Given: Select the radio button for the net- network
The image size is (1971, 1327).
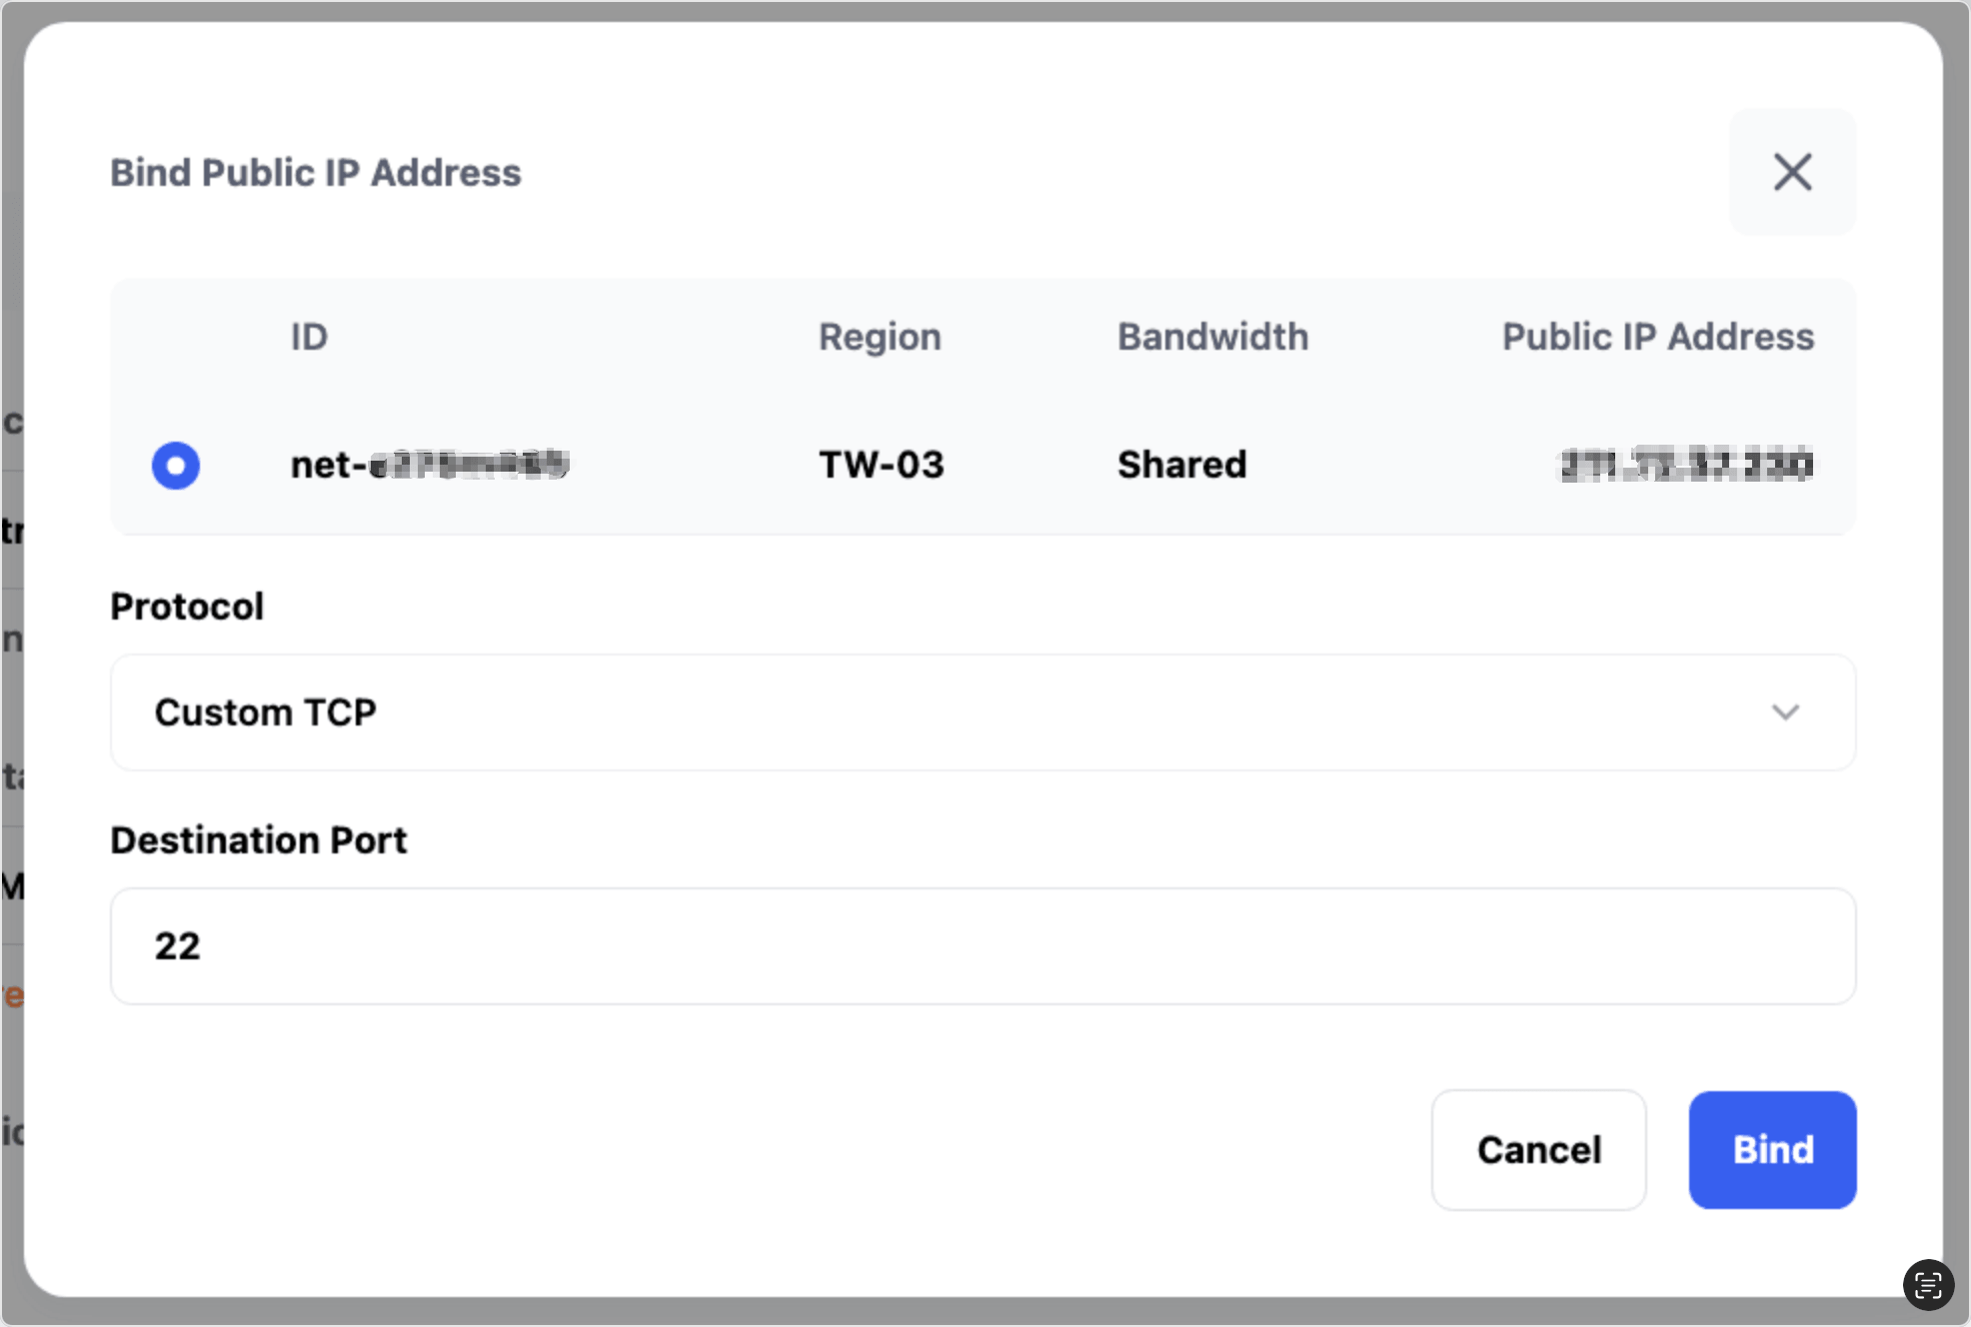Looking at the screenshot, I should pyautogui.click(x=176, y=466).
